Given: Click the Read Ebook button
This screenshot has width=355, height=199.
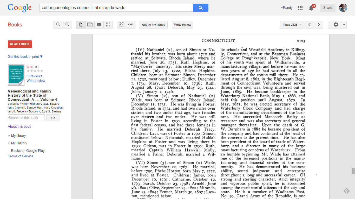Looking at the screenshot, I should click(20, 44).
